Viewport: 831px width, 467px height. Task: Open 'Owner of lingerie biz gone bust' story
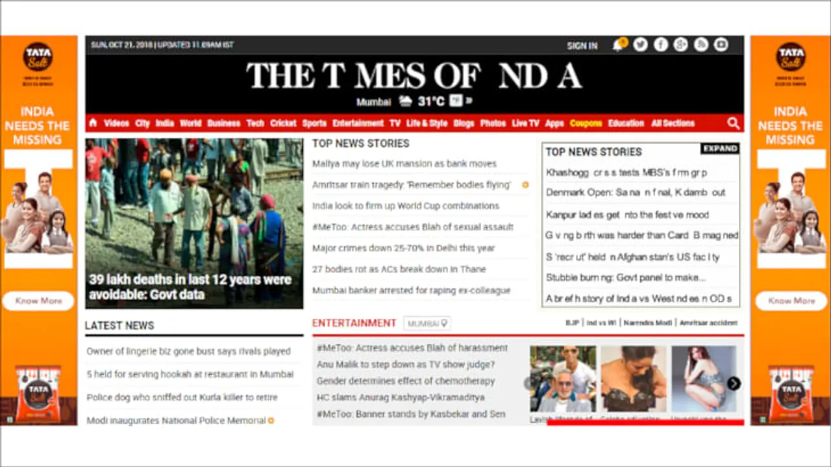pos(188,351)
